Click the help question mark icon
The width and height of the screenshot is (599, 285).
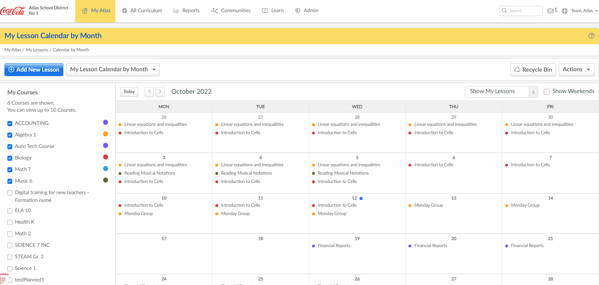pyautogui.click(x=591, y=36)
